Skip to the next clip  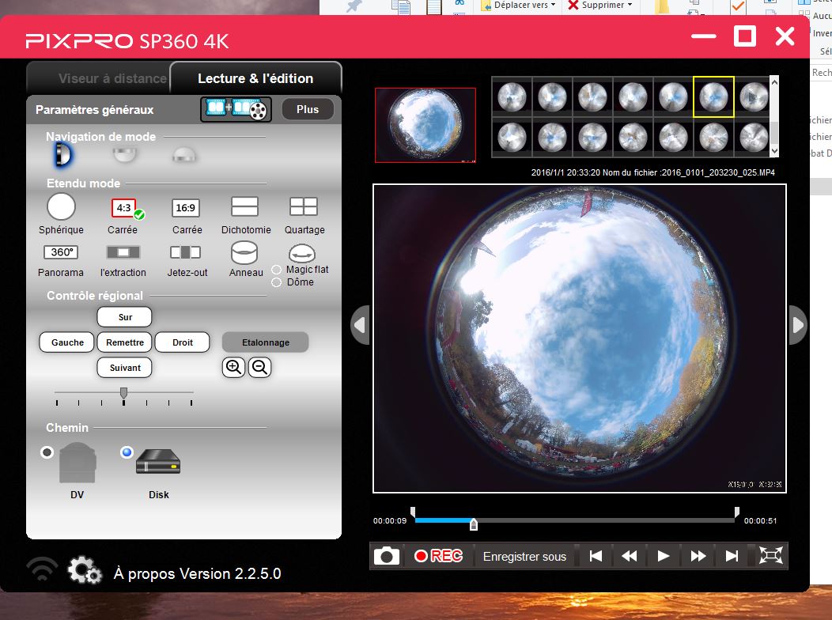(x=732, y=556)
